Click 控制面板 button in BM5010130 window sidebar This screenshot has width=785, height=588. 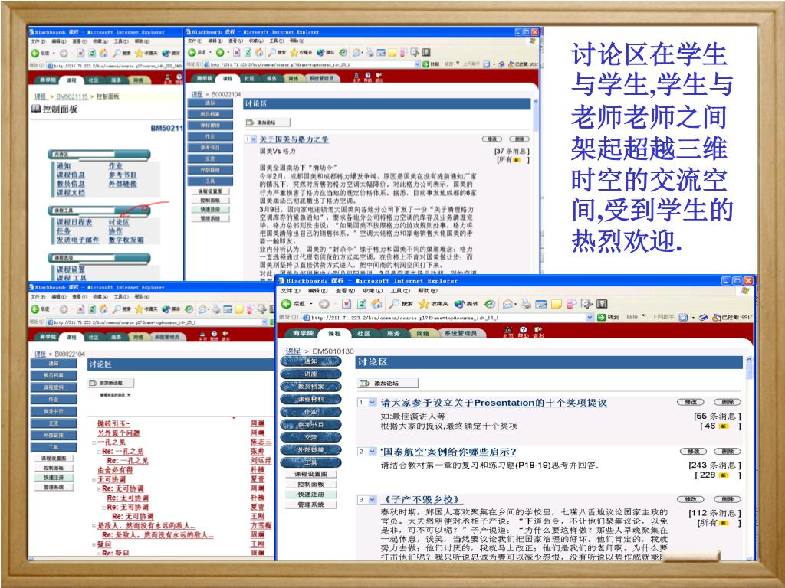pyautogui.click(x=311, y=484)
